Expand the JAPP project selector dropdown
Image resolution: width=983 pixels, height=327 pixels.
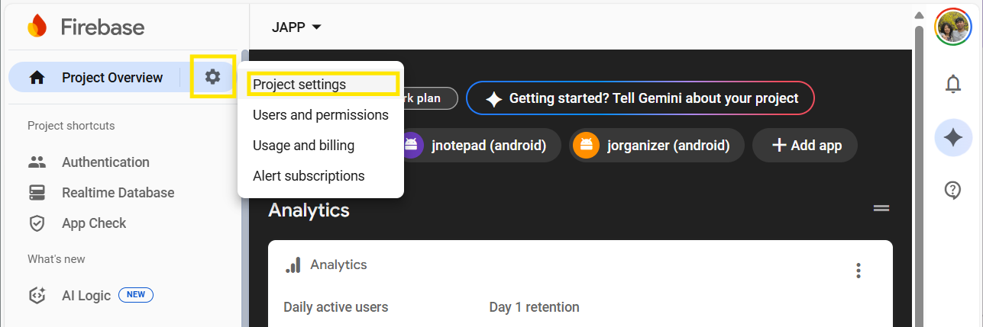tap(296, 27)
